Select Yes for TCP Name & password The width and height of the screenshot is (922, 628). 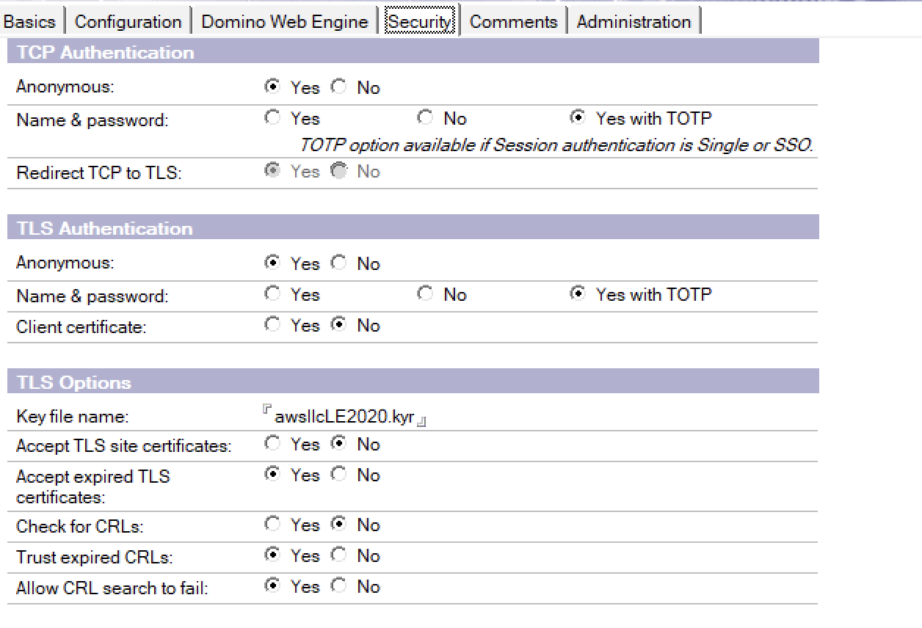click(x=272, y=117)
